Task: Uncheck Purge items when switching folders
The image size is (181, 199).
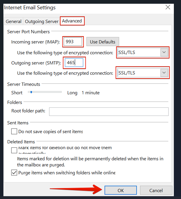Action: coord(14,173)
